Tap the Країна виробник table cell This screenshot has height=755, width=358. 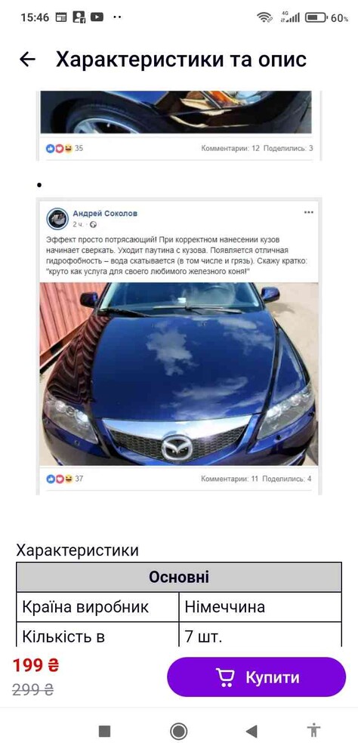click(98, 607)
